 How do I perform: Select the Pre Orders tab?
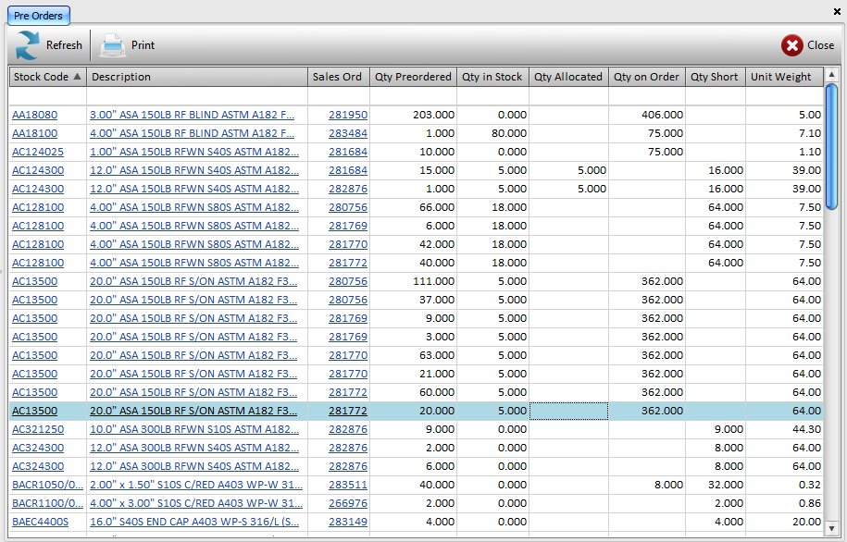(38, 15)
